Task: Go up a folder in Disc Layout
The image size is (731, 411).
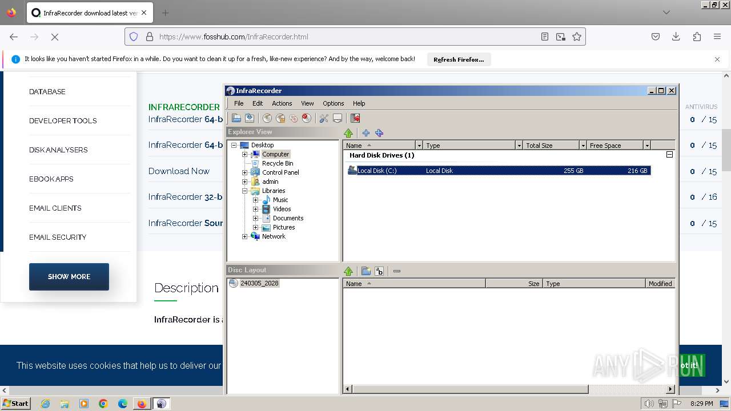Action: 348,271
